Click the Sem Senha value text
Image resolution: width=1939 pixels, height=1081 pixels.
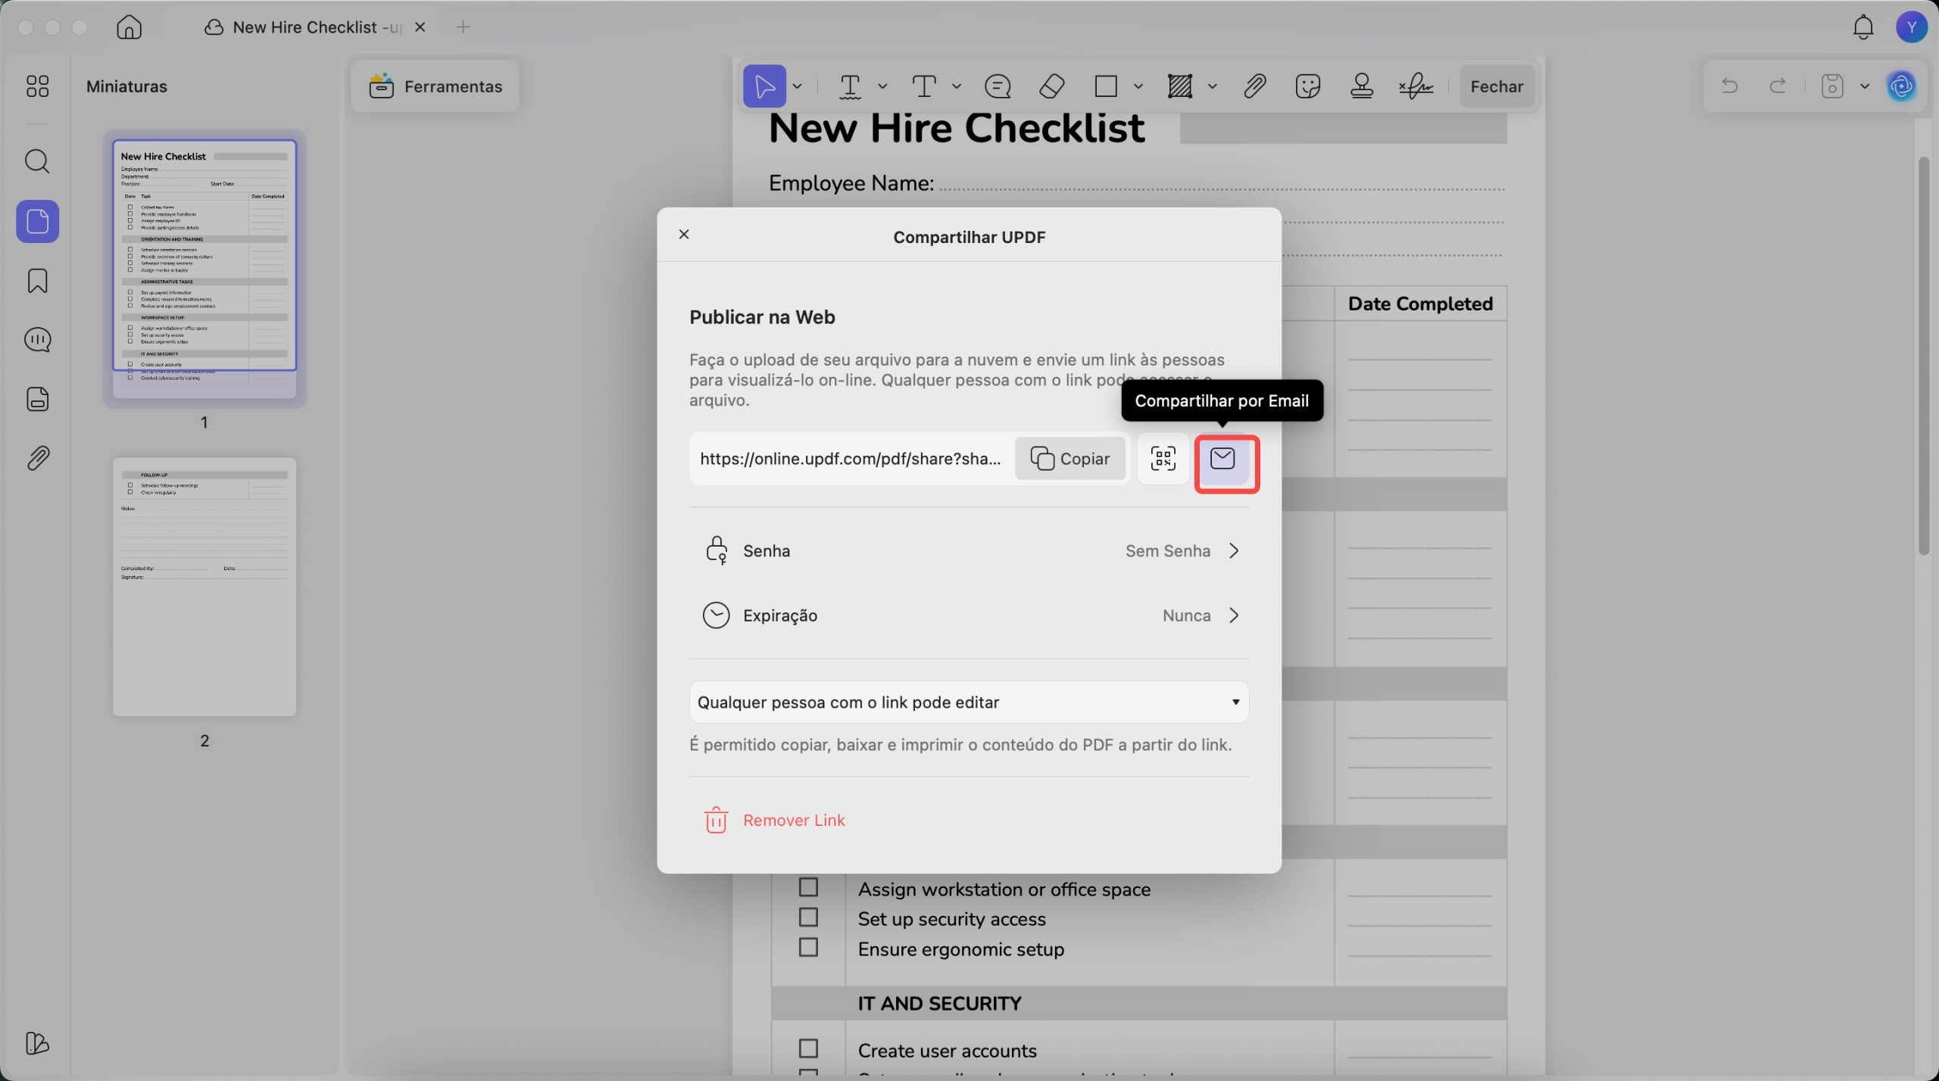click(x=1167, y=551)
